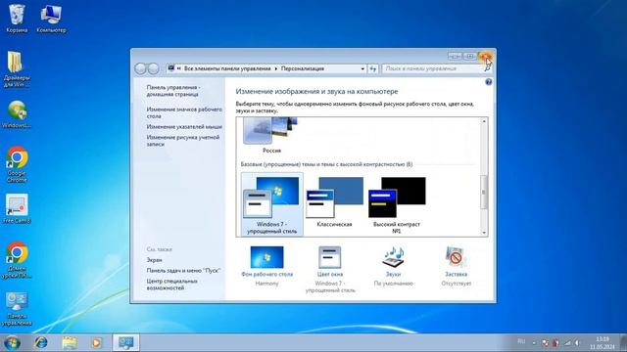Open the Панель управления desktop icon
627x352 pixels.
[17, 309]
